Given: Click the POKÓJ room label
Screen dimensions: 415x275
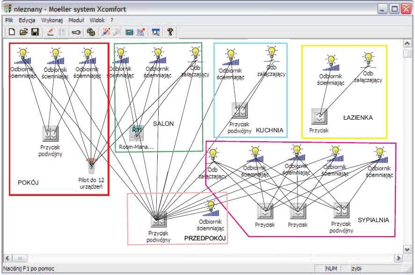Looking at the screenshot, I should click(28, 182).
